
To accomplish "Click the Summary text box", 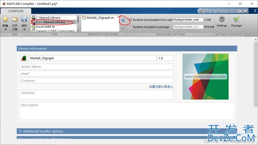I will (96, 94).
